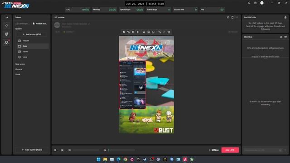The image size is (290, 163).
Task: Open the target-shaped sidebar icon
Action: coord(6,34)
